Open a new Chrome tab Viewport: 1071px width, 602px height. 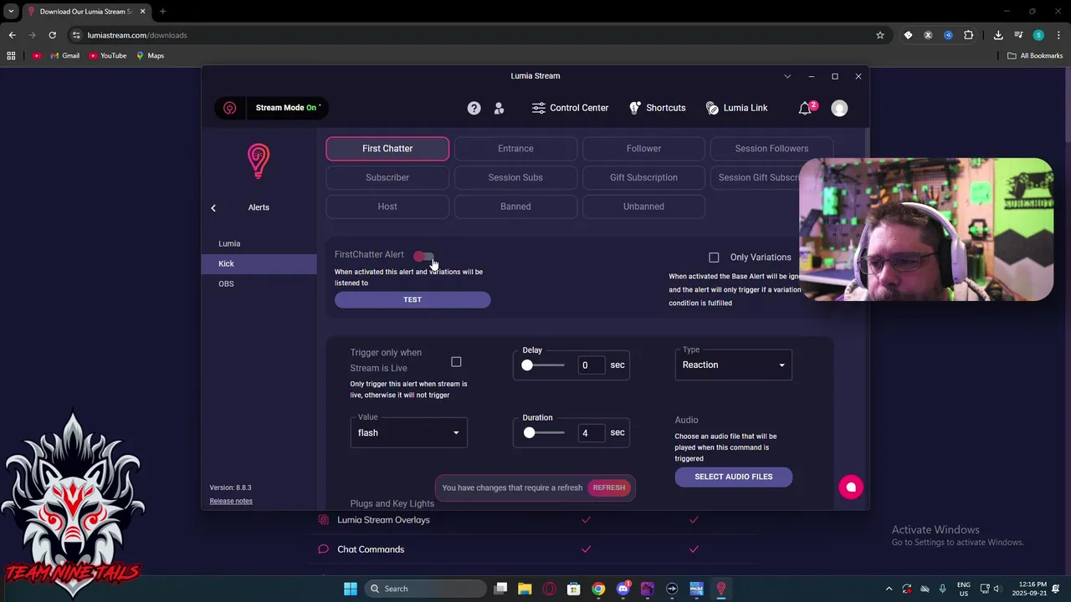tap(162, 12)
